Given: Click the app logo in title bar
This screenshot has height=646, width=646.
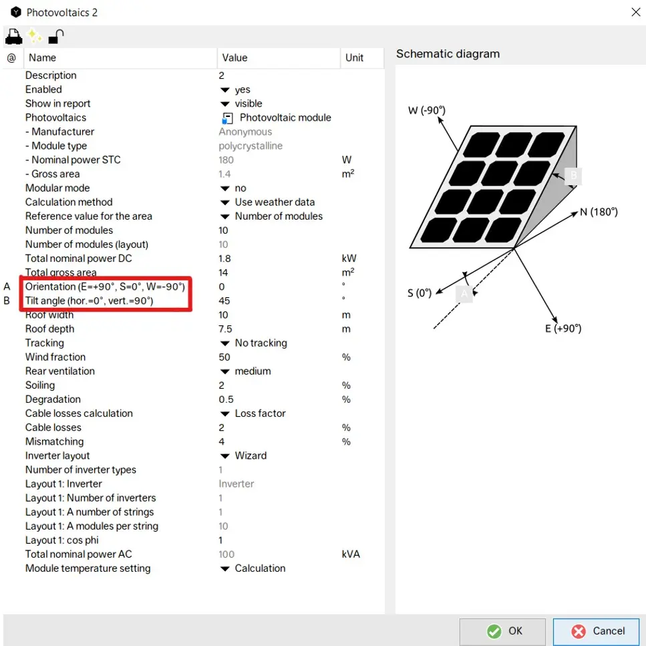Looking at the screenshot, I should coord(16,12).
